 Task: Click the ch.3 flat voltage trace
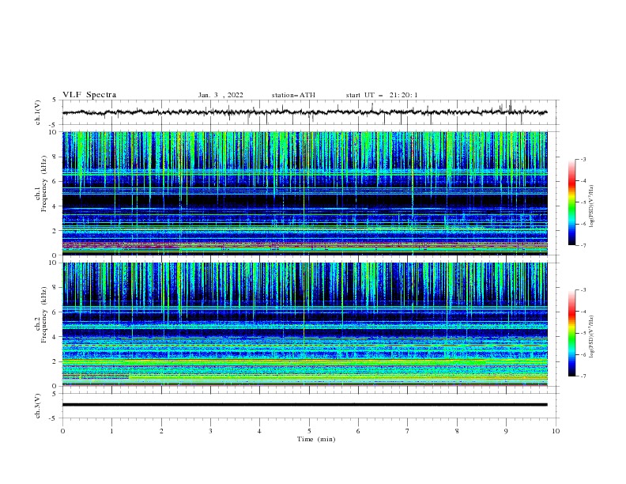304,405
